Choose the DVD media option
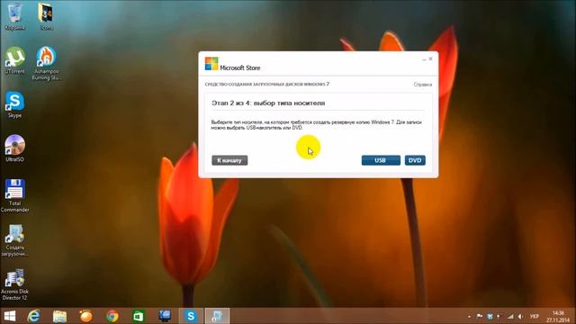Screen dimensions: 576x324 415,160
